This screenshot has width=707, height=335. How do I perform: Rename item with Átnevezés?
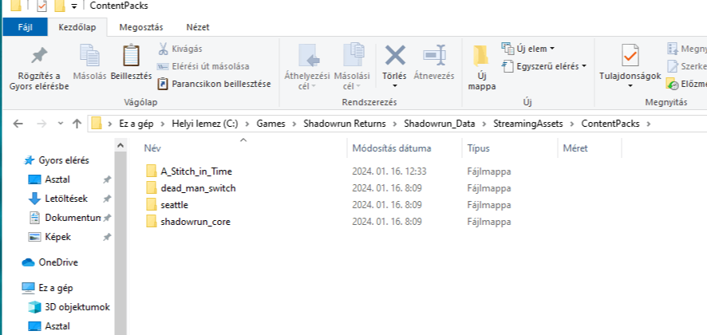(x=434, y=62)
